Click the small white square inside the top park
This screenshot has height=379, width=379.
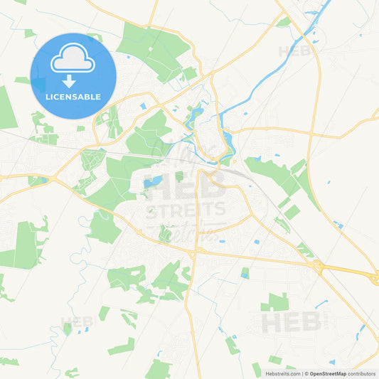(x=151, y=49)
